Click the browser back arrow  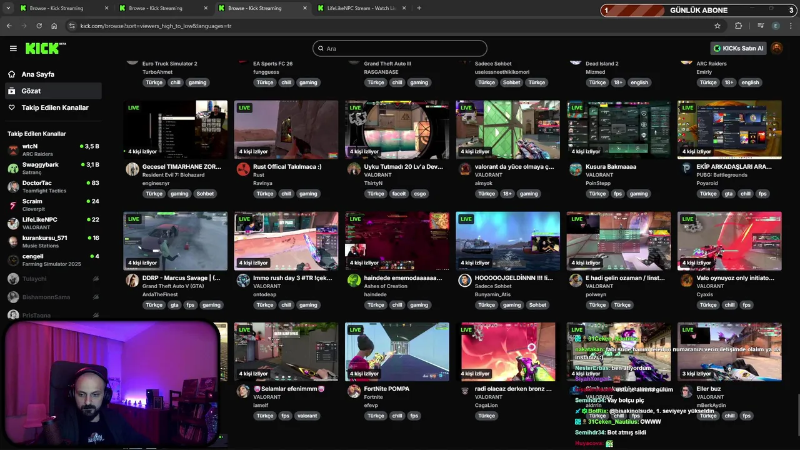point(9,26)
